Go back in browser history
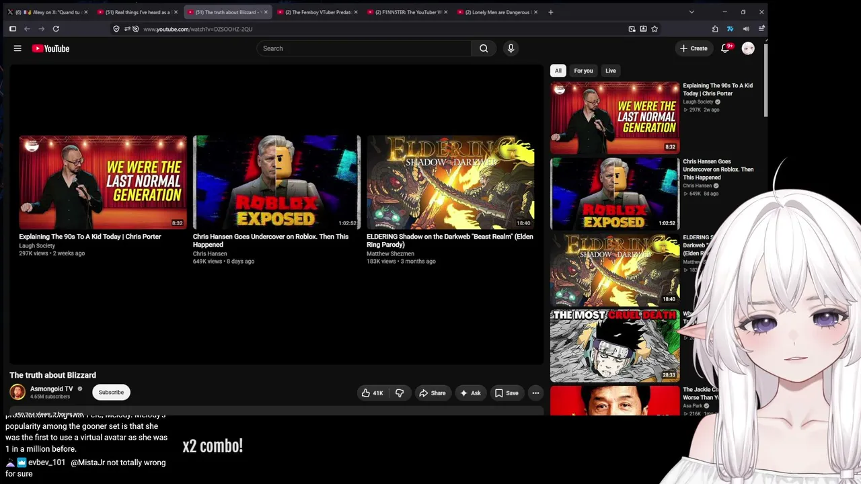Viewport: 861px width, 484px height. coord(27,29)
